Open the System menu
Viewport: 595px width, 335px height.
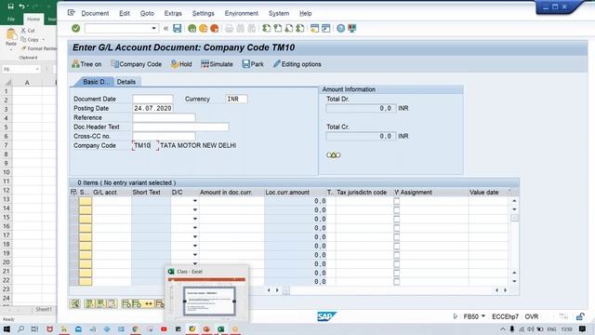(279, 13)
